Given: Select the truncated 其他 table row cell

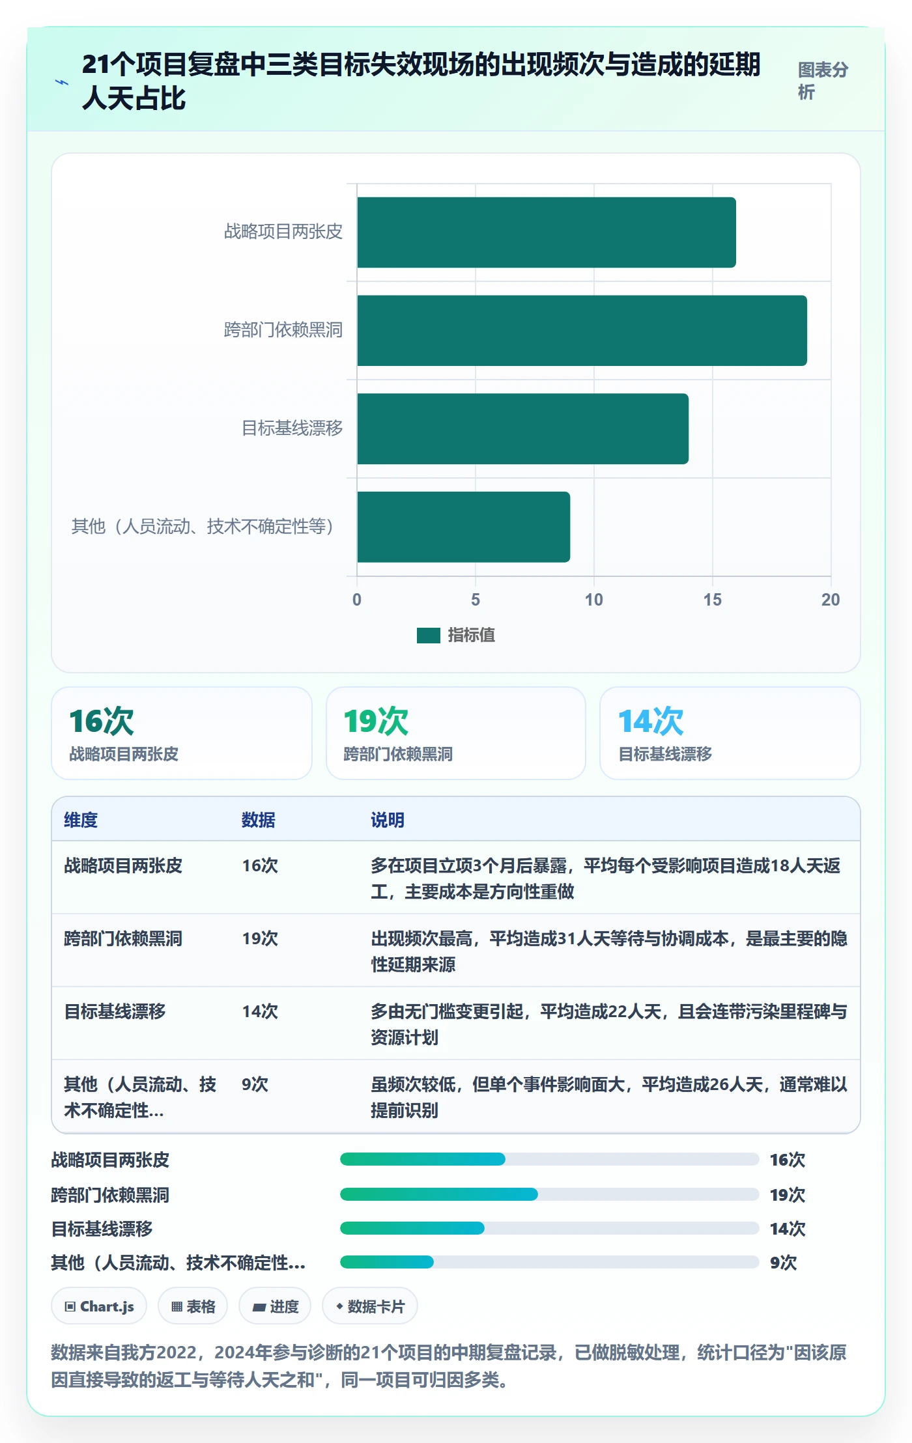Looking at the screenshot, I should pos(140,1097).
